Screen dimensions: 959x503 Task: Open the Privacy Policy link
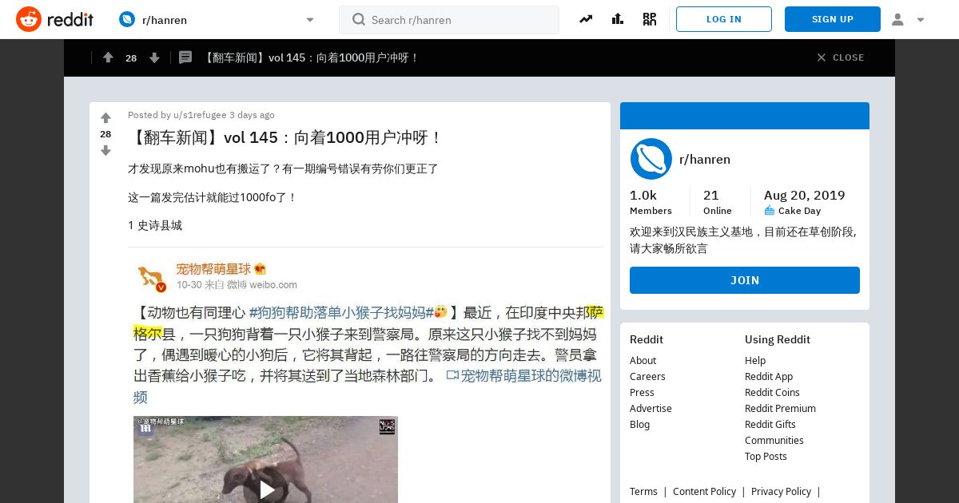[781, 492]
